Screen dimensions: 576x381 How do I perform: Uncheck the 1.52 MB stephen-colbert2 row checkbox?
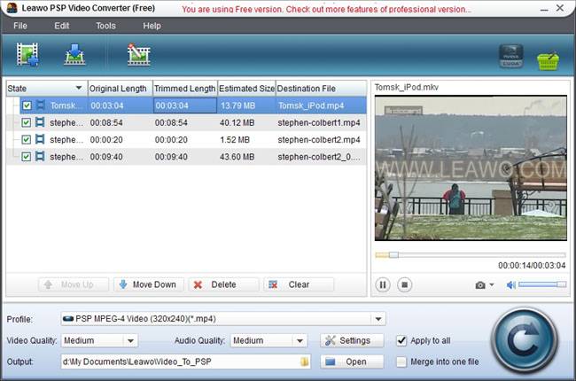(x=26, y=140)
